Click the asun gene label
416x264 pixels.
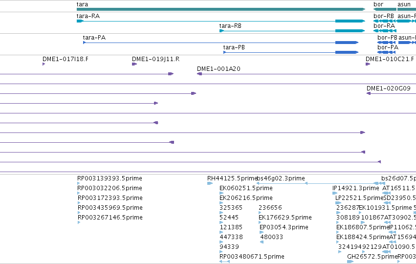point(404,4)
